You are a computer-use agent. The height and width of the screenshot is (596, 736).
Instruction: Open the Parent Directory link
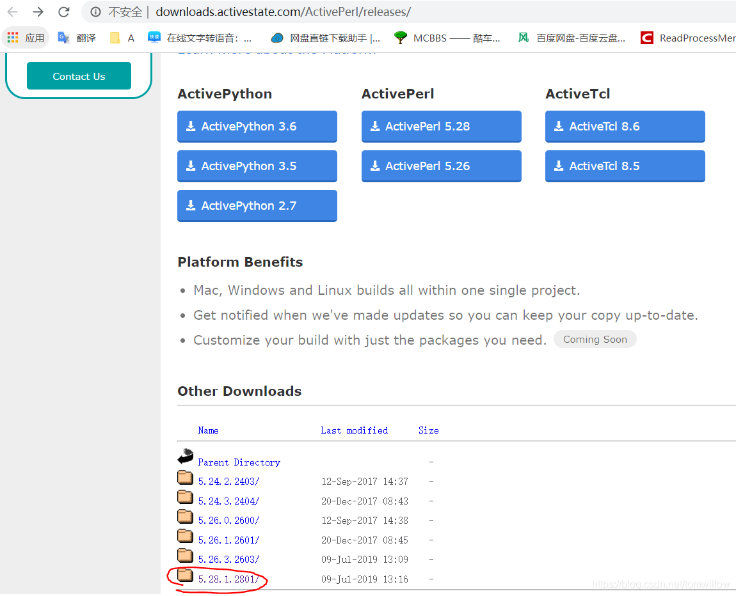click(239, 462)
